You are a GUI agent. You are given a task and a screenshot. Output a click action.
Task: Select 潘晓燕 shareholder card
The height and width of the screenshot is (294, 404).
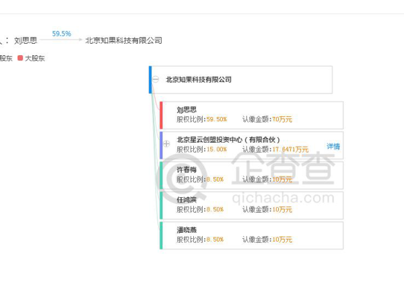pyautogui.click(x=251, y=235)
